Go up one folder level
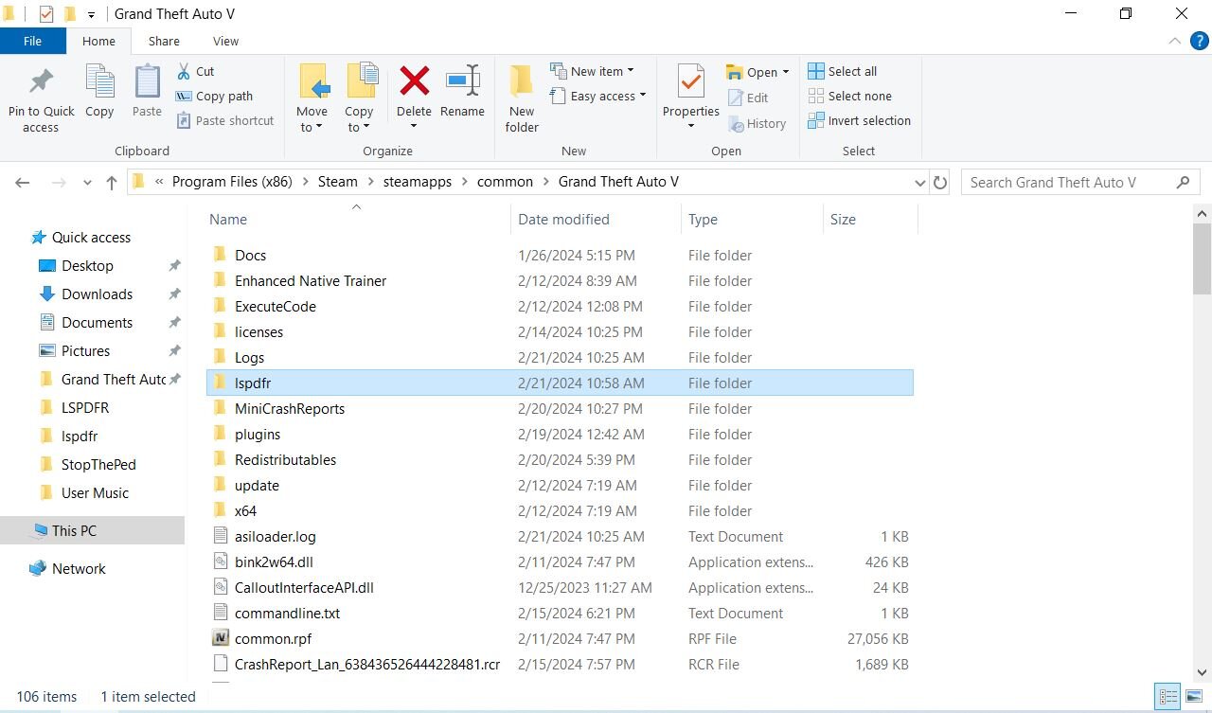Image resolution: width=1212 pixels, height=713 pixels. 112,183
